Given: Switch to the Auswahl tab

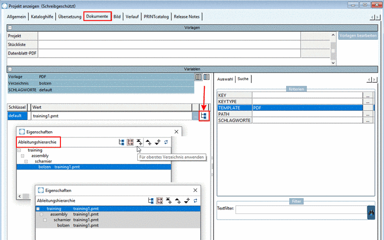Looking at the screenshot, I should 225,79.
